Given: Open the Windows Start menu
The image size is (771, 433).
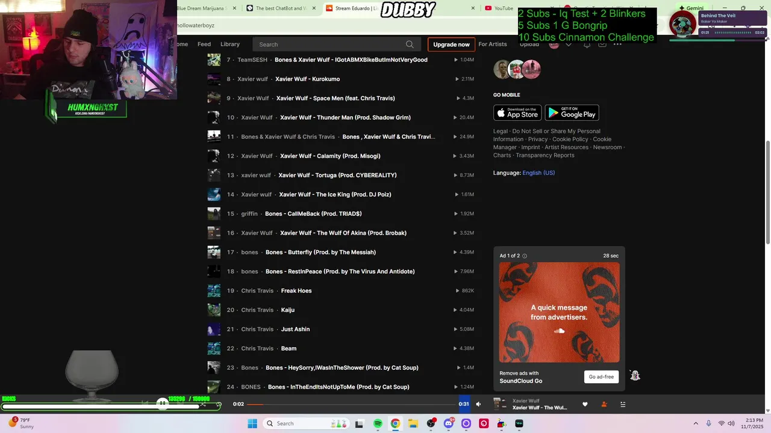Looking at the screenshot, I should coord(252,423).
